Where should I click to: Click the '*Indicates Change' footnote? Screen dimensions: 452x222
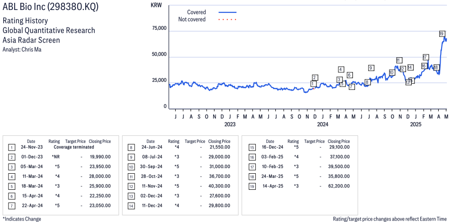click(x=22, y=219)
